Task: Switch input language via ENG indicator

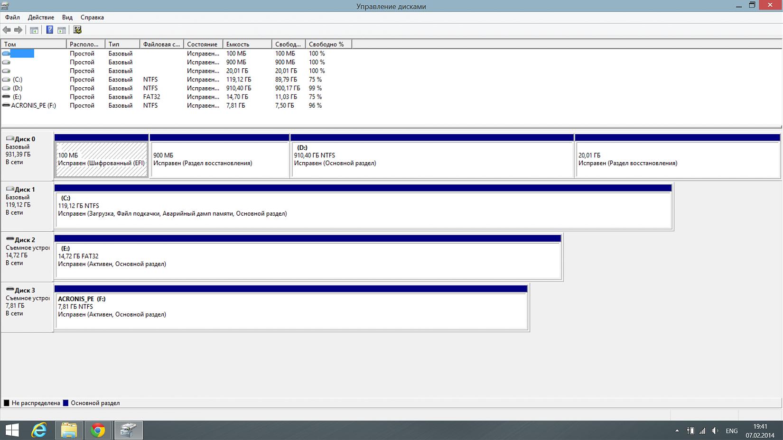Action: [732, 431]
